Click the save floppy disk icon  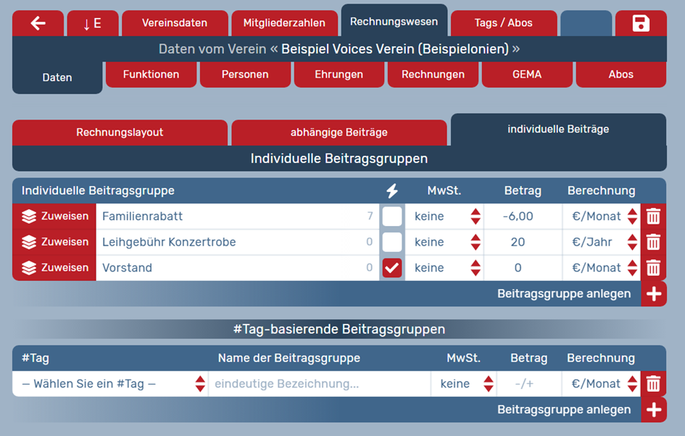click(x=641, y=23)
